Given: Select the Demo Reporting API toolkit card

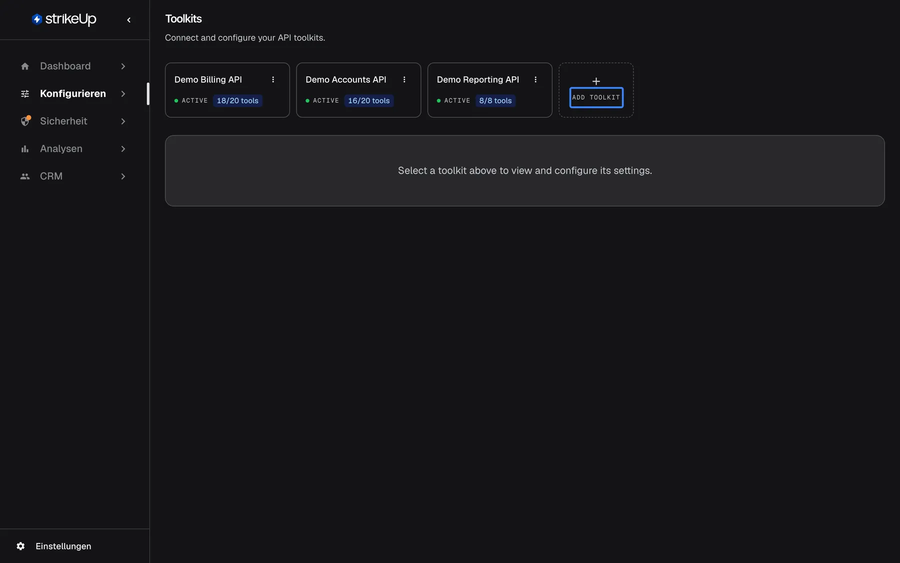Looking at the screenshot, I should (490, 90).
